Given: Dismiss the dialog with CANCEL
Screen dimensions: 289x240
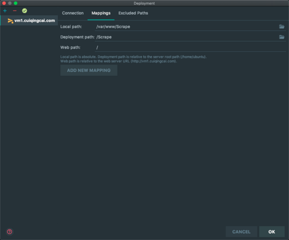Looking at the screenshot, I should pos(241,232).
